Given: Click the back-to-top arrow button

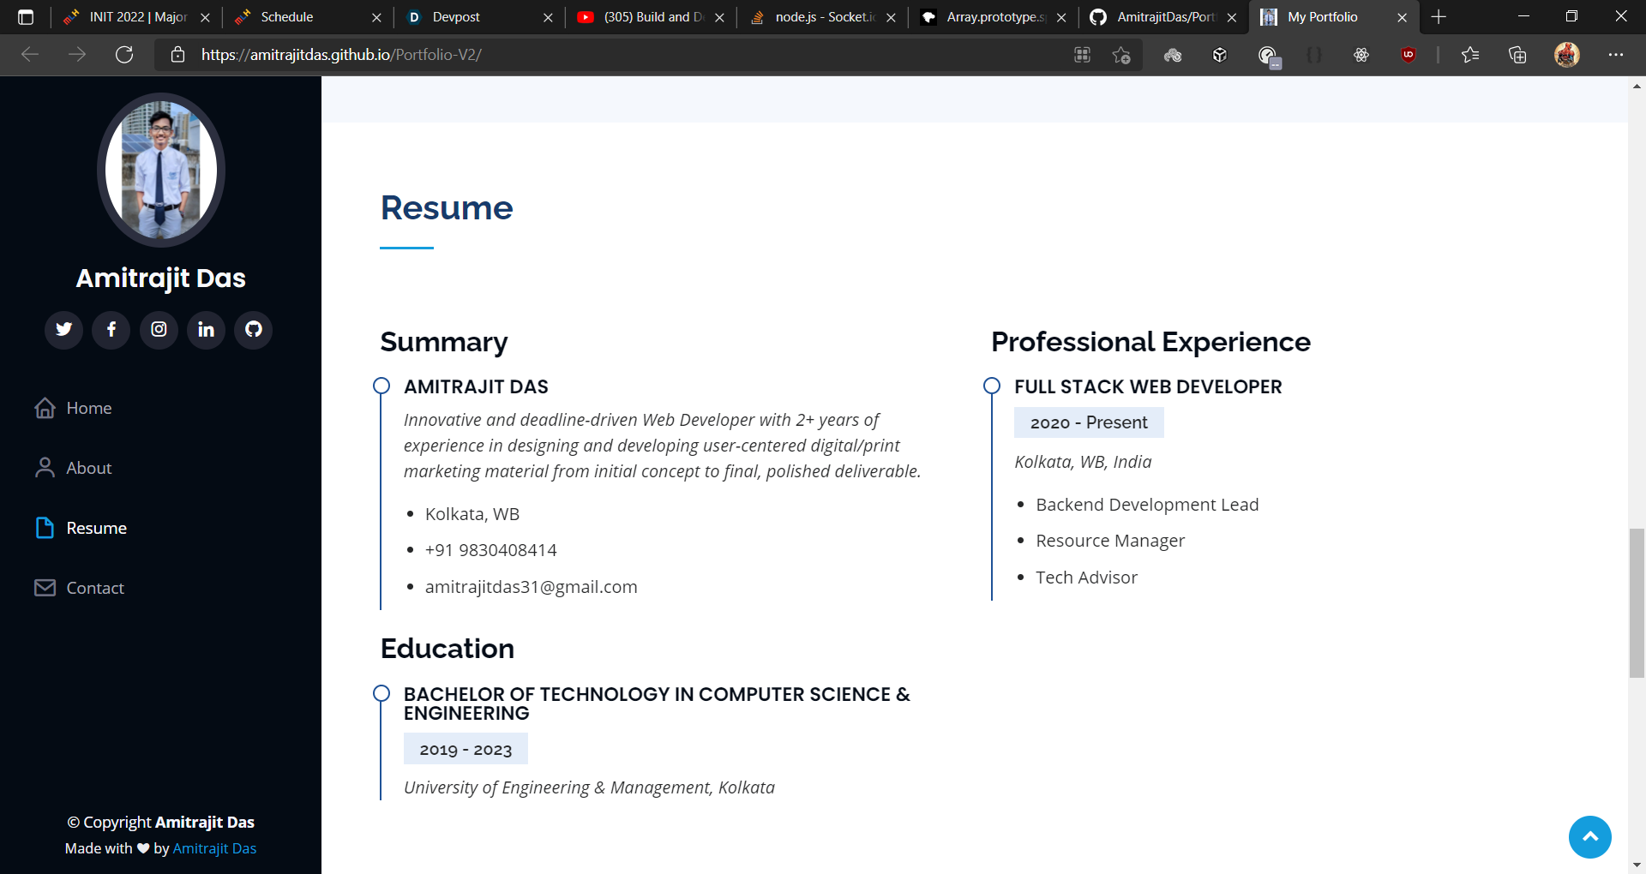Looking at the screenshot, I should click(x=1590, y=837).
